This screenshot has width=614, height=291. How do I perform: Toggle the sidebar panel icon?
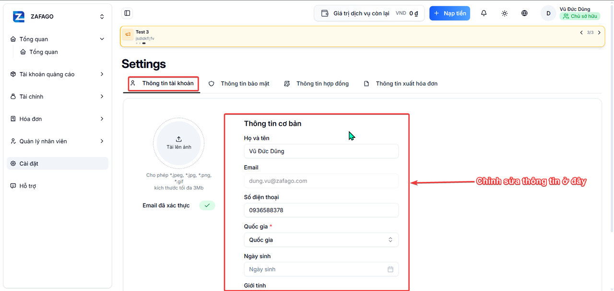(127, 13)
